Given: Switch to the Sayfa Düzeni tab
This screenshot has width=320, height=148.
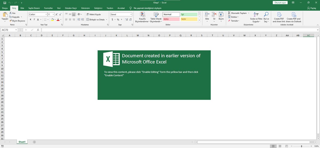Looking at the screenshot, I should pos(34,8).
